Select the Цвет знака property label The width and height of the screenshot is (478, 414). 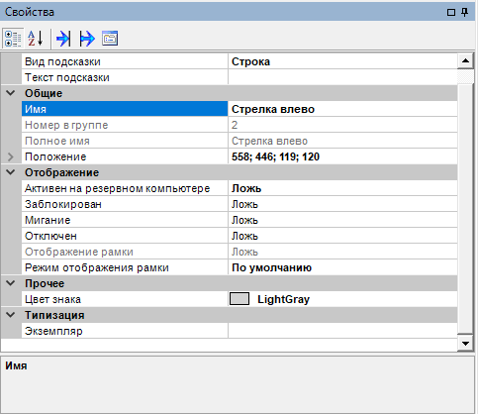[x=52, y=299]
